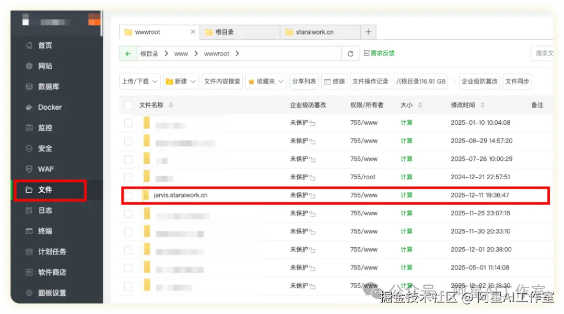564x314 pixels.
Task: Click the 分享列表 button
Action: (303, 82)
